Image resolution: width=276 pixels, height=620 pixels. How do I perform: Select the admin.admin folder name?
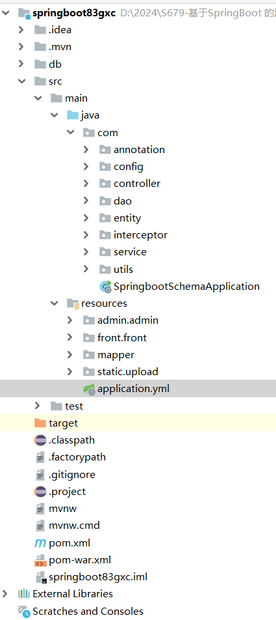[128, 320]
